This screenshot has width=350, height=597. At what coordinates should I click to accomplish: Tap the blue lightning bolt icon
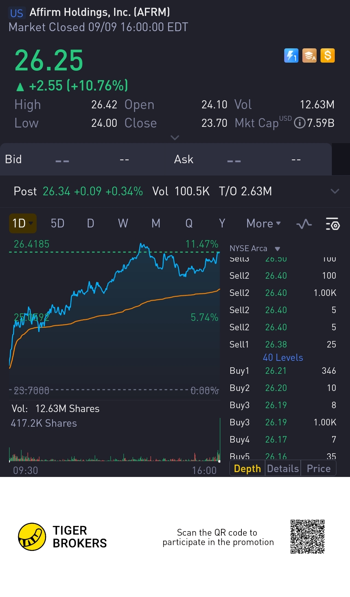click(291, 55)
